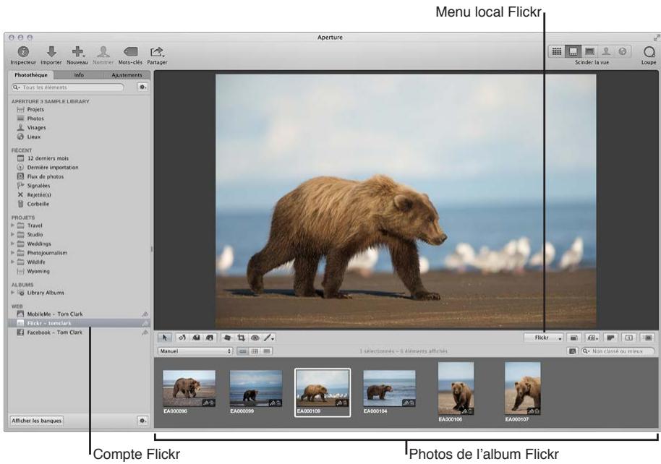661x464 pixels.
Task: Open the Faces view in toolbar
Action: click(606, 51)
